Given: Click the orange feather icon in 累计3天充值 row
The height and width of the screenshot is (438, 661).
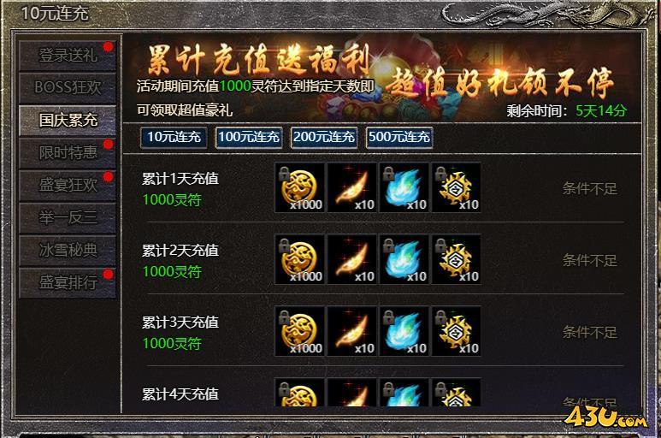Looking at the screenshot, I should (352, 332).
